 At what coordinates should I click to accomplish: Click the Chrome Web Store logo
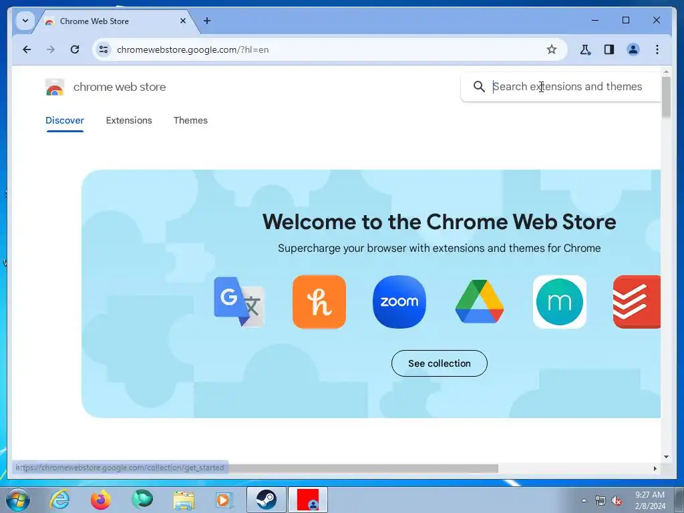pyautogui.click(x=55, y=87)
